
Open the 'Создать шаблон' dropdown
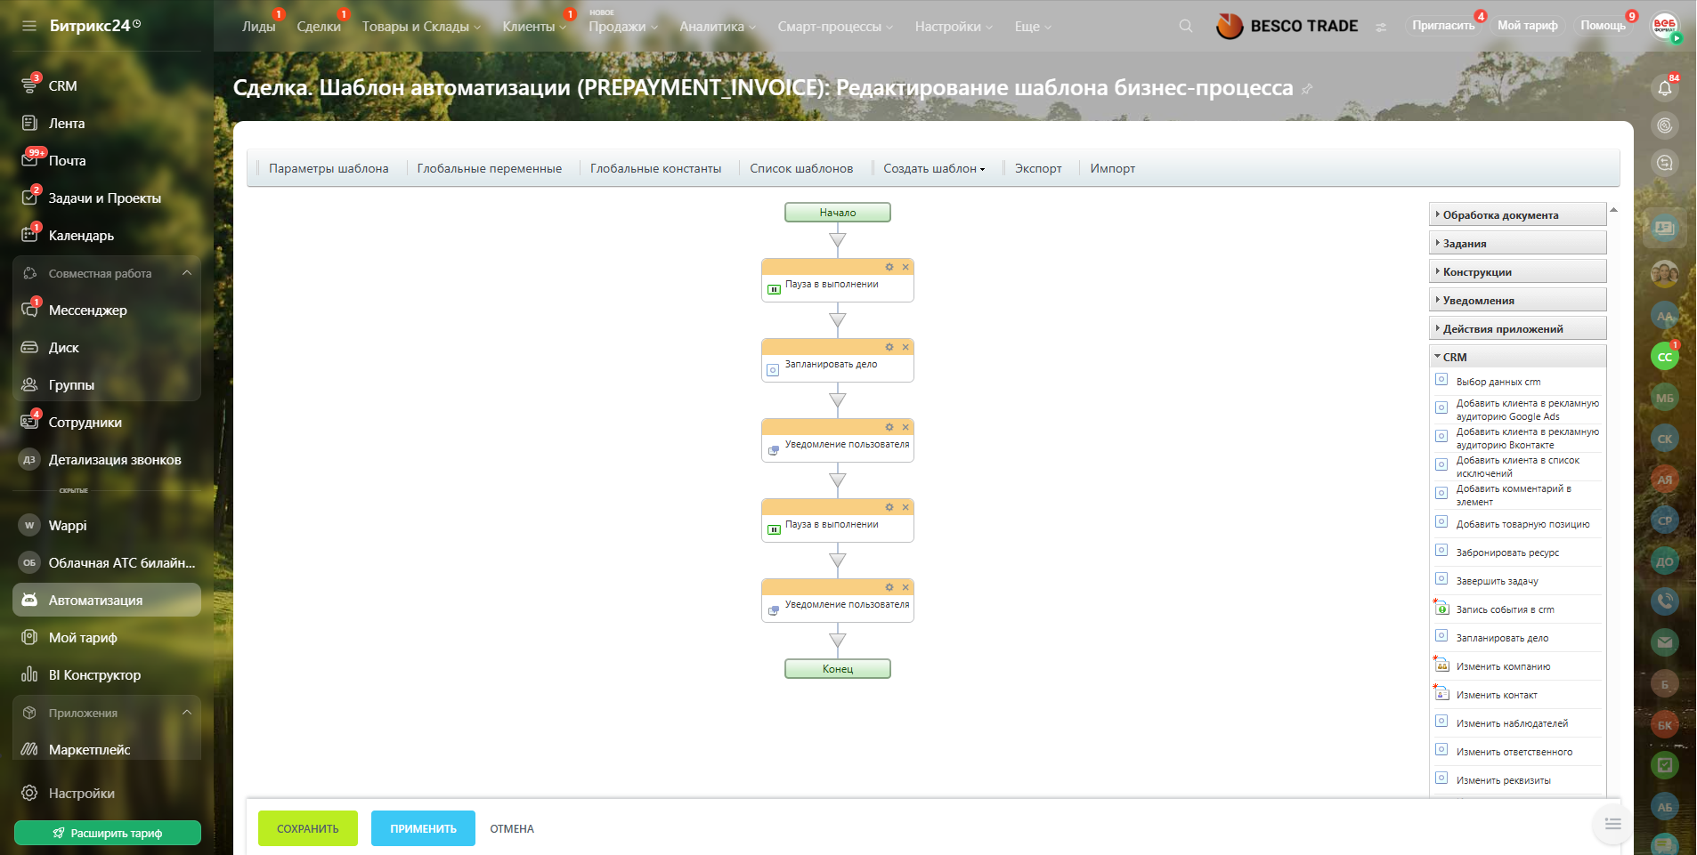(x=933, y=169)
